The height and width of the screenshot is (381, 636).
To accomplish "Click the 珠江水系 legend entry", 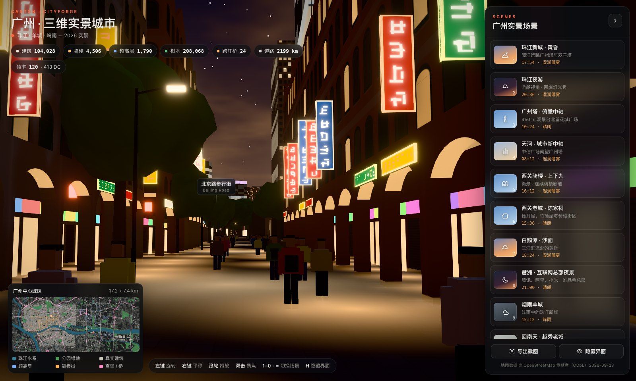I will (x=24, y=358).
